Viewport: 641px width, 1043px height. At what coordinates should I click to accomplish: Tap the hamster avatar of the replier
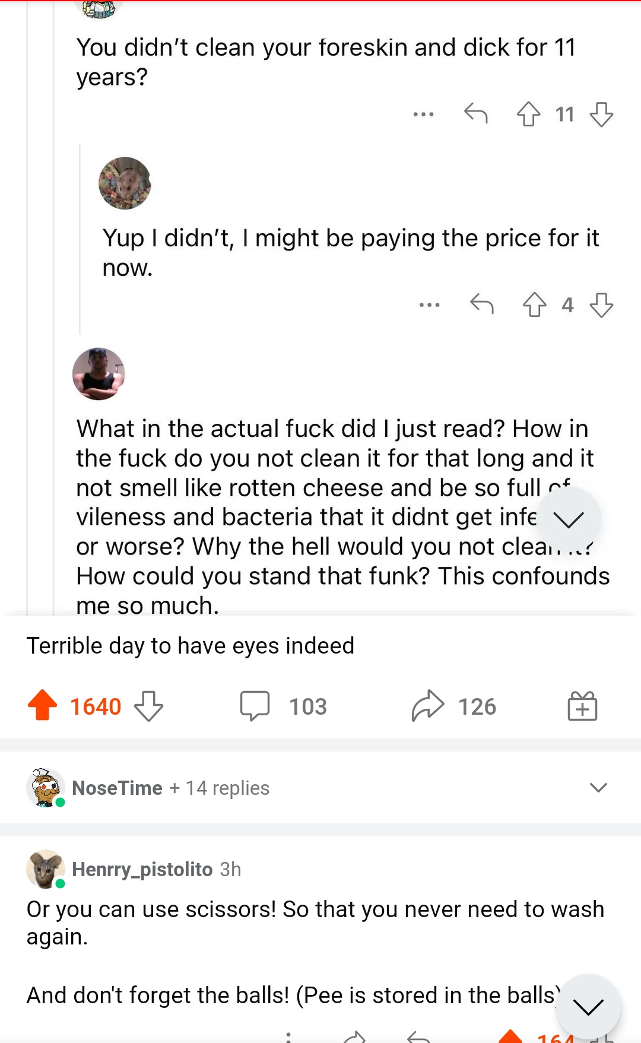[x=125, y=183]
